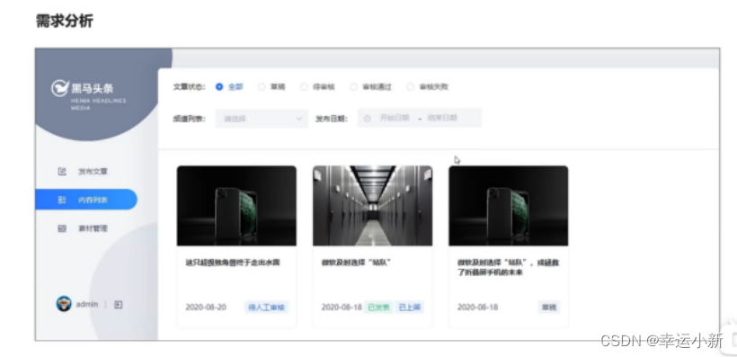The width and height of the screenshot is (737, 357).
Task: Select the 审核通过 article status radio
Action: coord(353,86)
